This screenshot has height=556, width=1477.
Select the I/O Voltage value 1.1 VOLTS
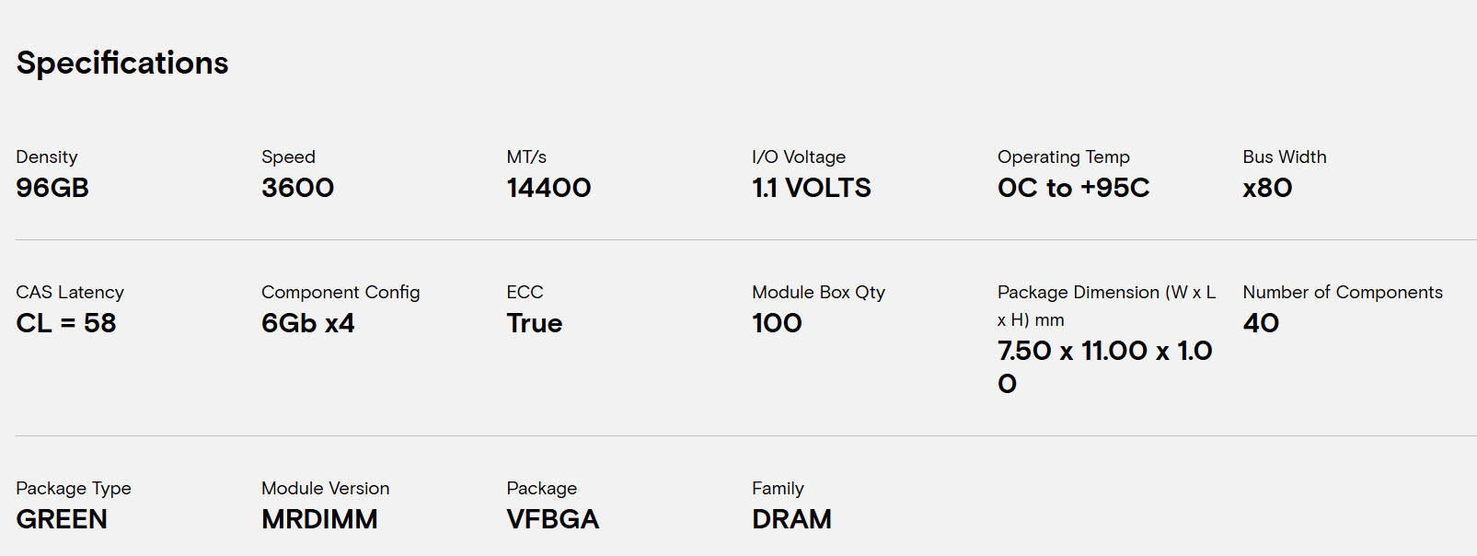point(811,188)
